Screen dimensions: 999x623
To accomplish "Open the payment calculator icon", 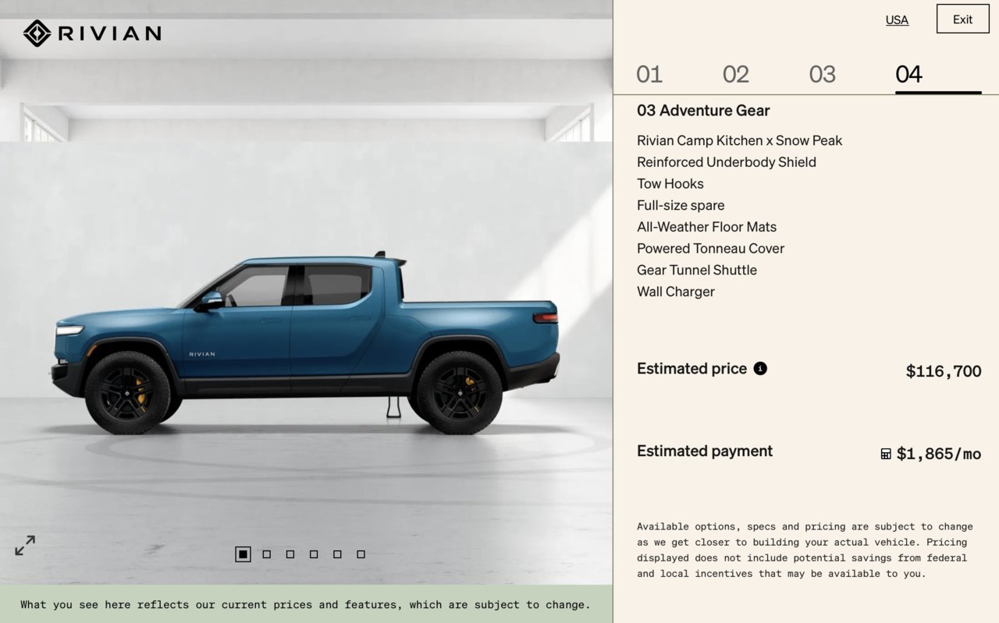I will point(886,454).
